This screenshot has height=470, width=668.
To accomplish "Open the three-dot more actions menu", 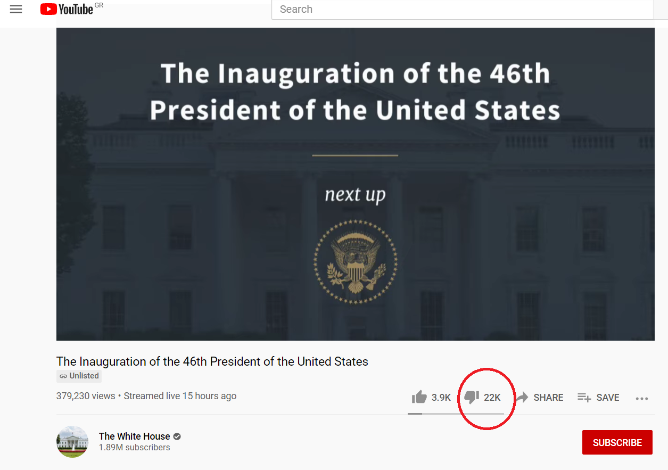I will [642, 398].
